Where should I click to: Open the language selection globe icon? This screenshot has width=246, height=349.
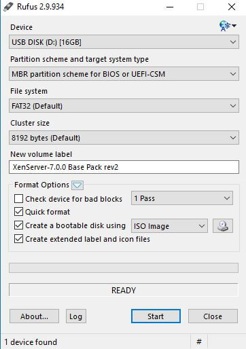(228, 26)
